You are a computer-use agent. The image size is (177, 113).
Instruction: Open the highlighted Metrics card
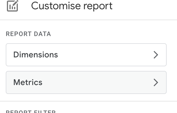[x=86, y=82]
